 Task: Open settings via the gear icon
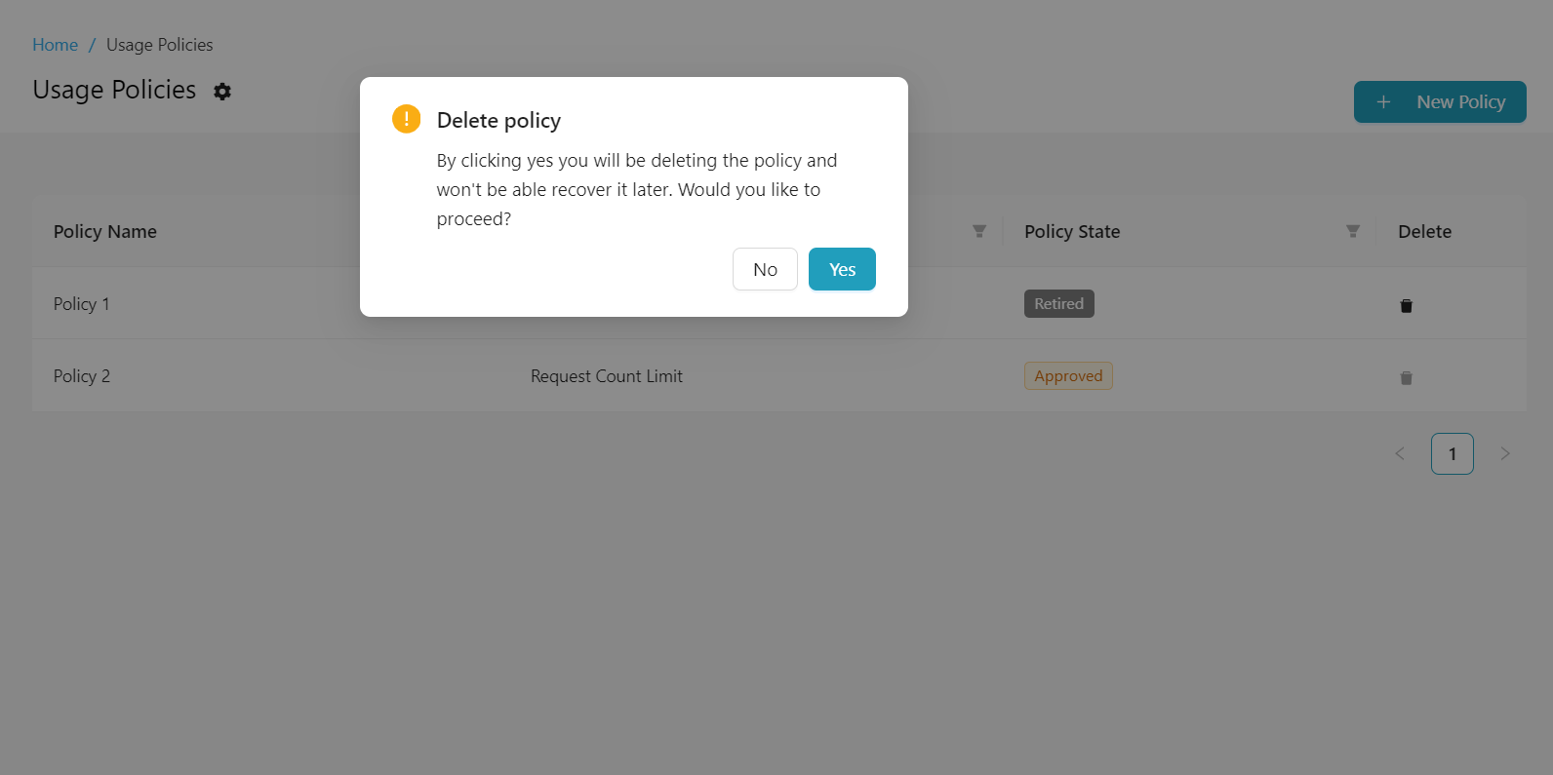coord(222,91)
